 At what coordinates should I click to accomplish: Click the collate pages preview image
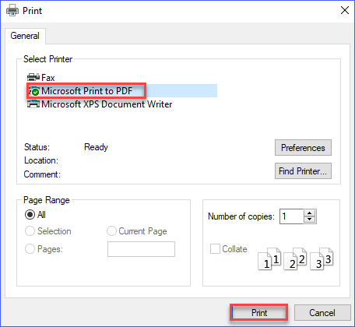pos(296,259)
